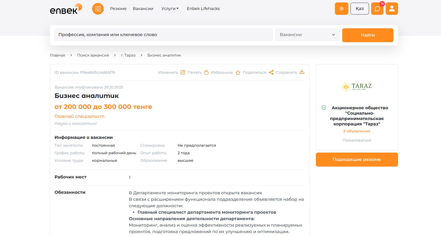This screenshot has height=236, width=441.
Task: Open the user profile icon
Action: (392, 9)
